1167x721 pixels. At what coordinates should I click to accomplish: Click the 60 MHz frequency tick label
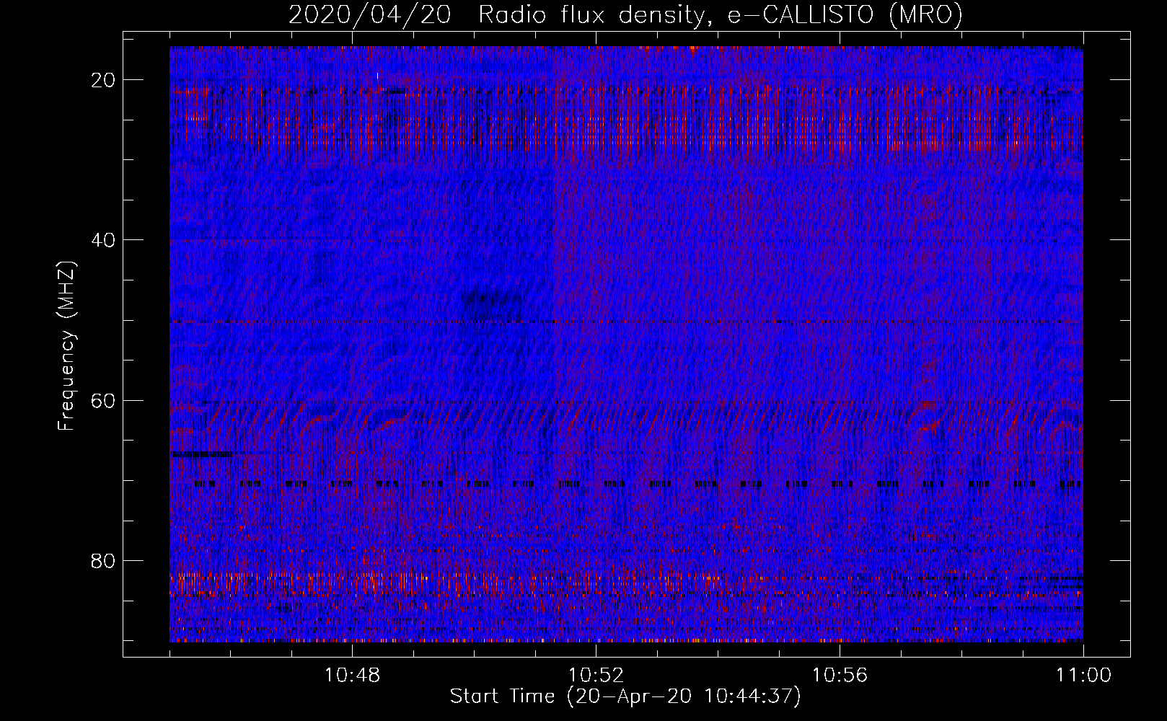coord(104,400)
